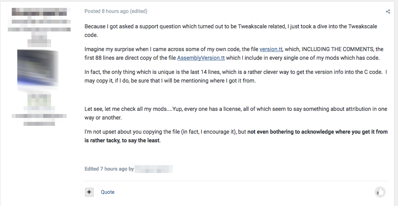Screen dimensions: 398x206
Task: Click the poster's avatar image
Action: 38,69
